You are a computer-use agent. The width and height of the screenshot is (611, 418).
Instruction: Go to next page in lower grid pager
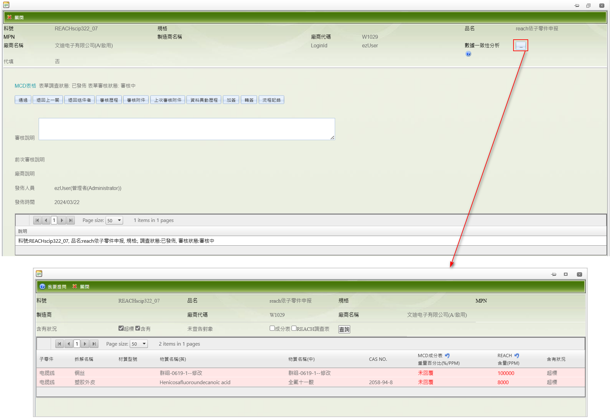85,344
